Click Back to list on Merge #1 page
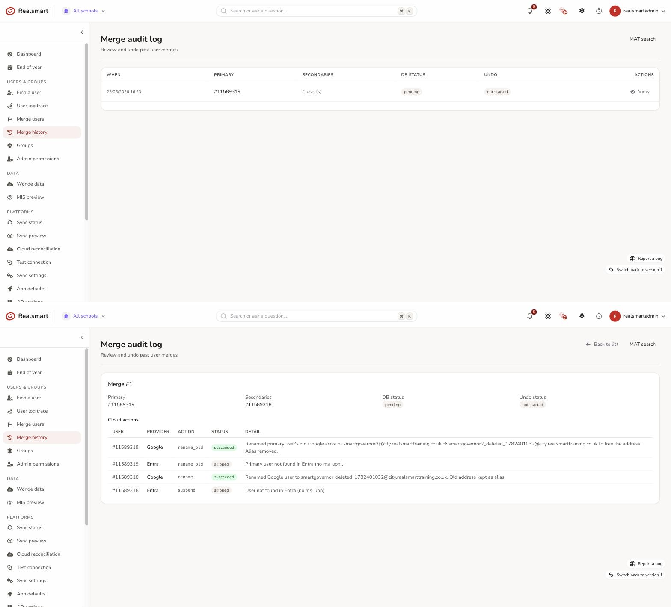 pyautogui.click(x=602, y=345)
